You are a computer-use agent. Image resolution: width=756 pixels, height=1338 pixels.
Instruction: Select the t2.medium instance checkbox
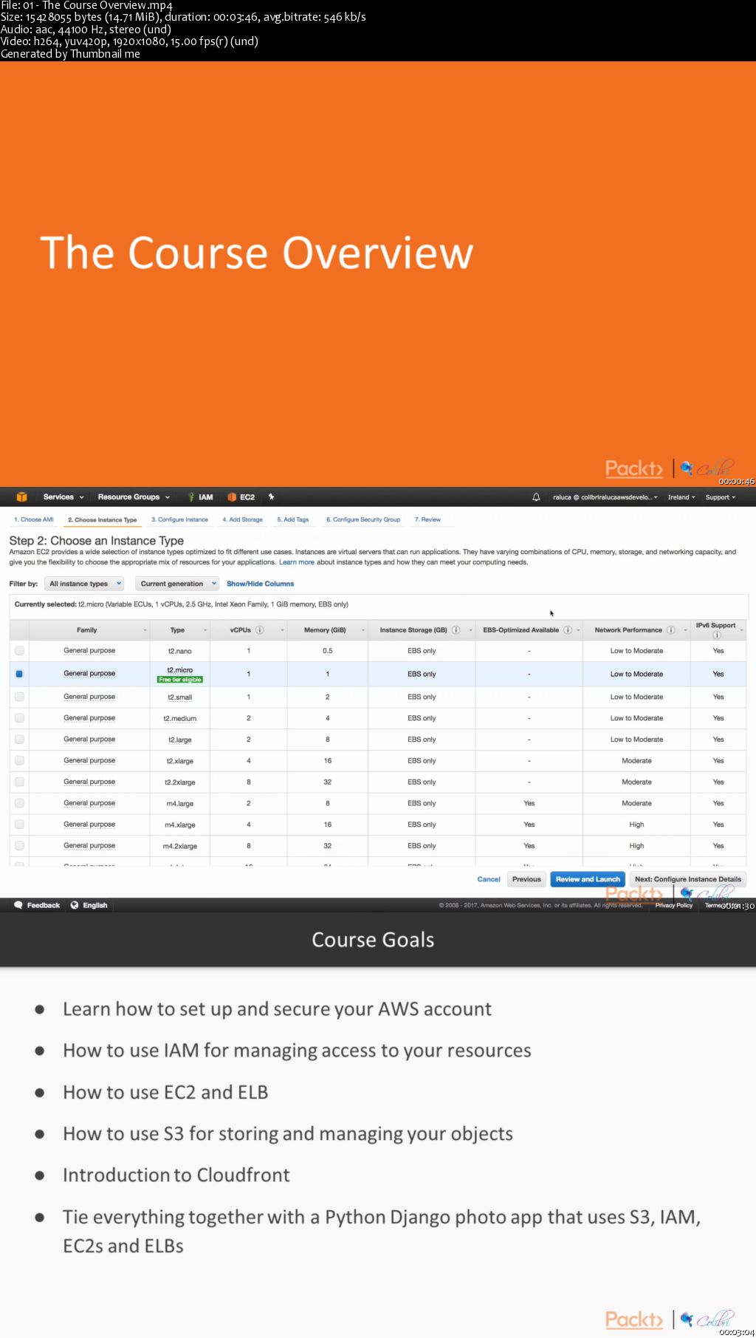point(19,718)
